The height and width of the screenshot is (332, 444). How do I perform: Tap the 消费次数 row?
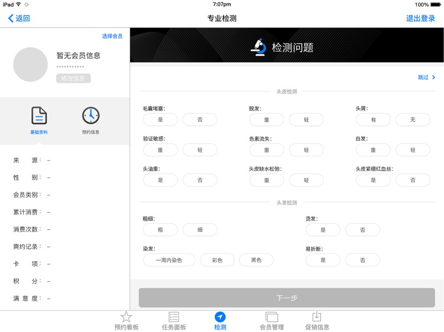[x=32, y=229]
